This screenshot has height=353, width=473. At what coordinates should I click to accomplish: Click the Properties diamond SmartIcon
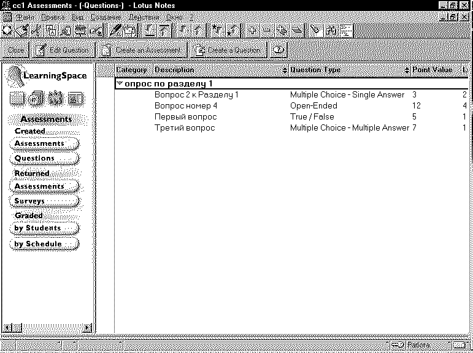pyautogui.click(x=7, y=31)
